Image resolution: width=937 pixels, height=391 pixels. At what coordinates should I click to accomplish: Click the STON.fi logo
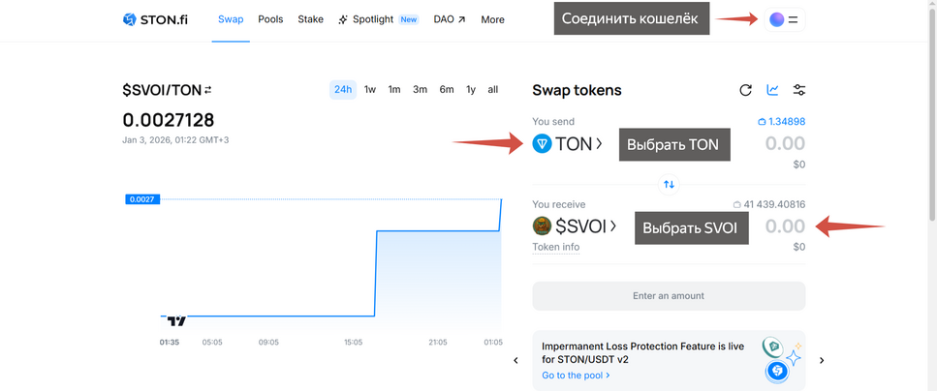pyautogui.click(x=155, y=19)
